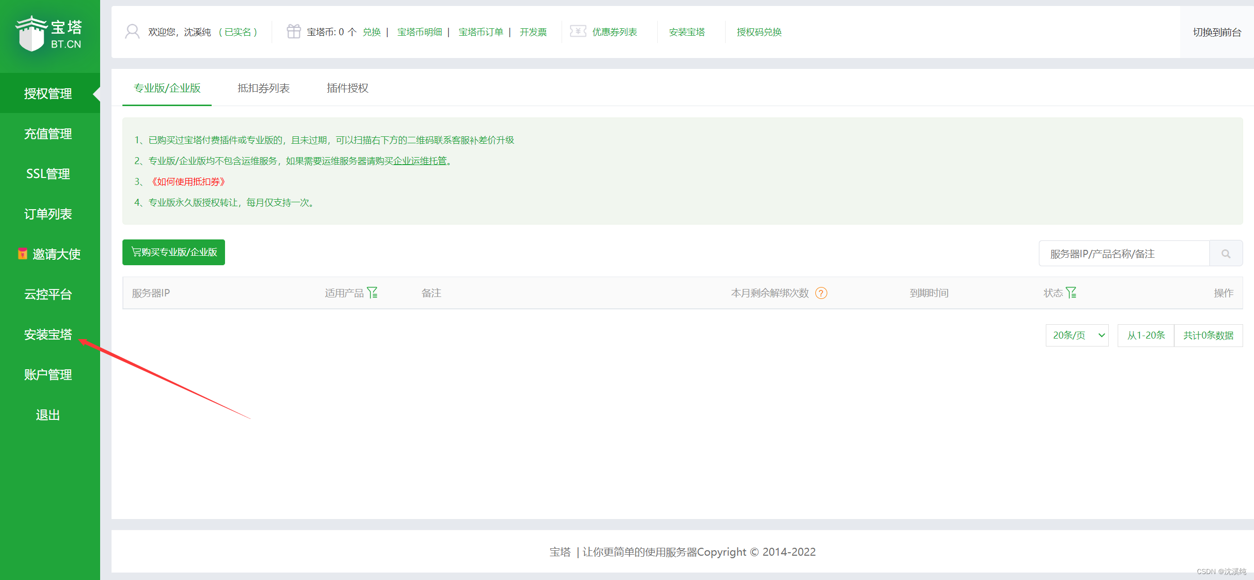Open the 状态 column filter icon
The image size is (1254, 580).
tap(1072, 293)
